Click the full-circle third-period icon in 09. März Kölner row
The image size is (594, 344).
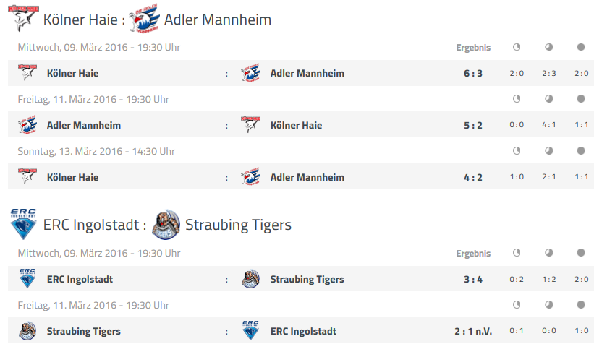(581, 47)
